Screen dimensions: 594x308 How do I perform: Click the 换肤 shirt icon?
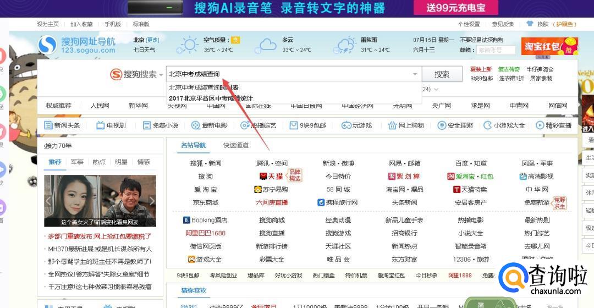coord(530,24)
